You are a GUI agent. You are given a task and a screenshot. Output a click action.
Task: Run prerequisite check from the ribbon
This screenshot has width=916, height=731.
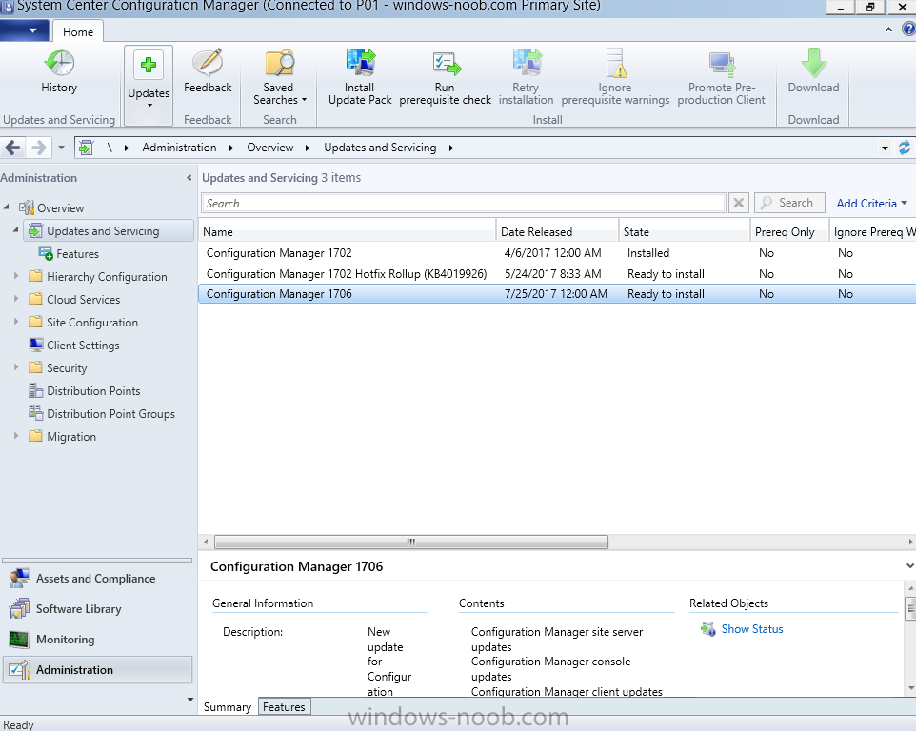tap(446, 77)
